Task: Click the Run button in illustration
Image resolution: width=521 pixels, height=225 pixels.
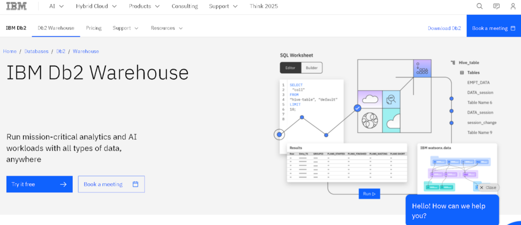Action: tap(369, 194)
